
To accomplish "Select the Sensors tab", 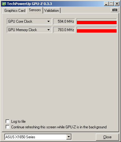I will (x=35, y=10).
